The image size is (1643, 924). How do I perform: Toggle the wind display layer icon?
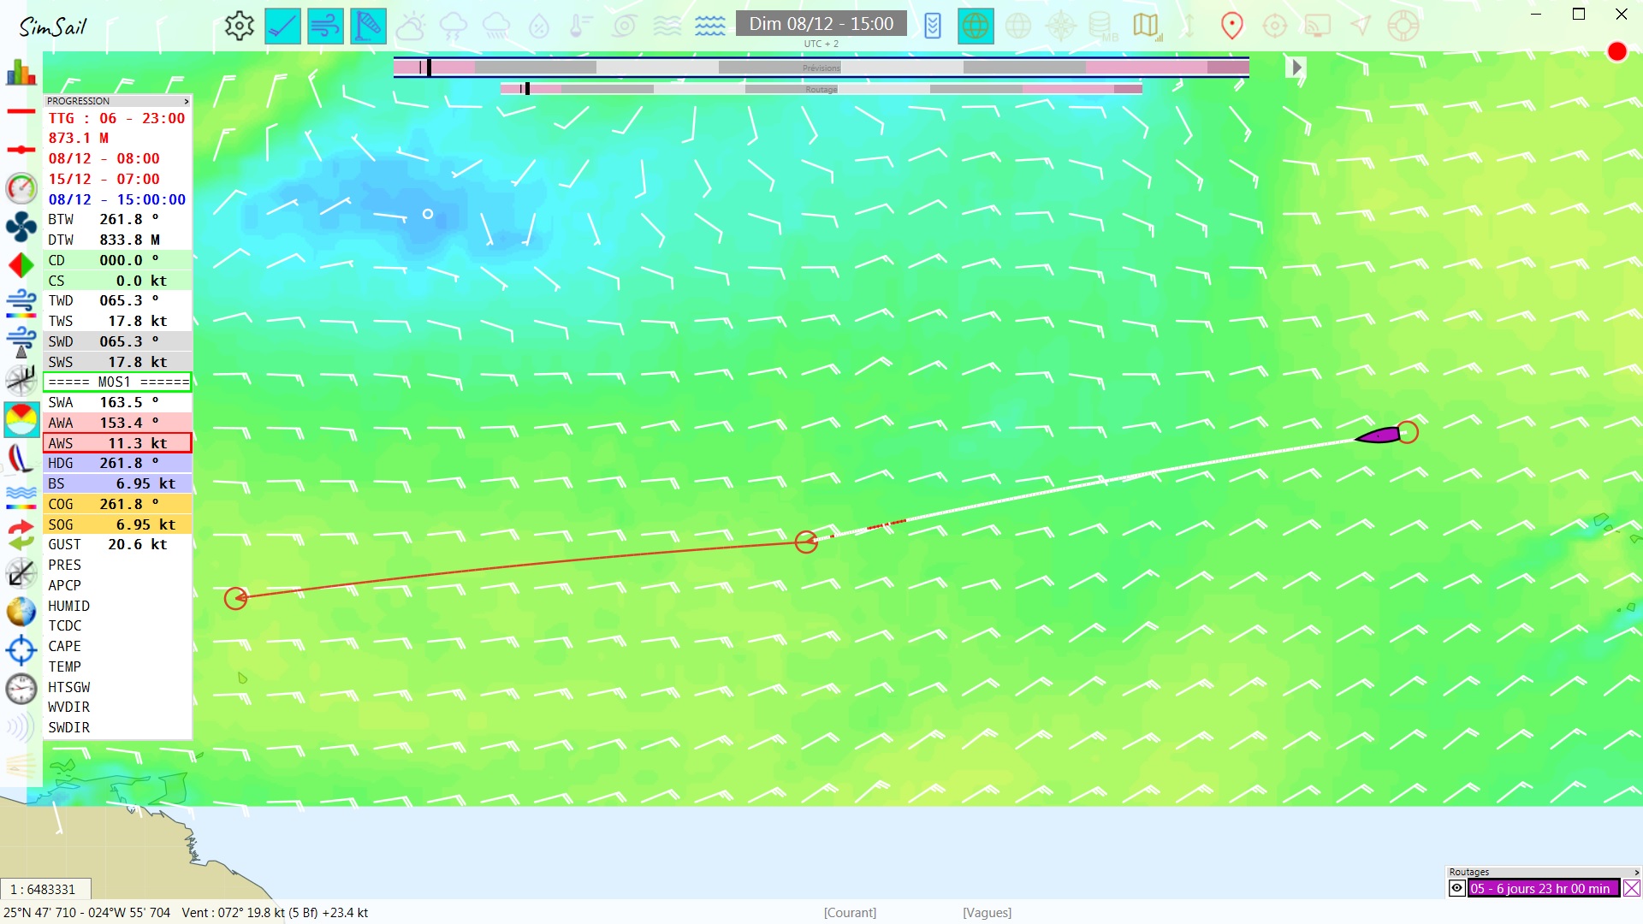pos(325,26)
